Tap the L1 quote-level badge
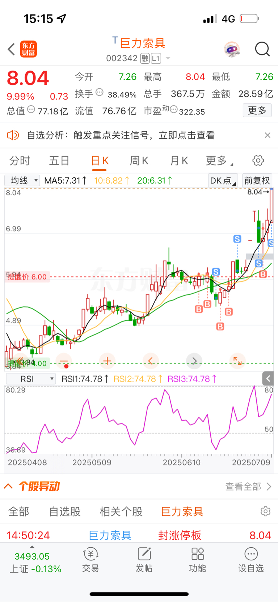The width and height of the screenshot is (278, 602). [x=156, y=58]
